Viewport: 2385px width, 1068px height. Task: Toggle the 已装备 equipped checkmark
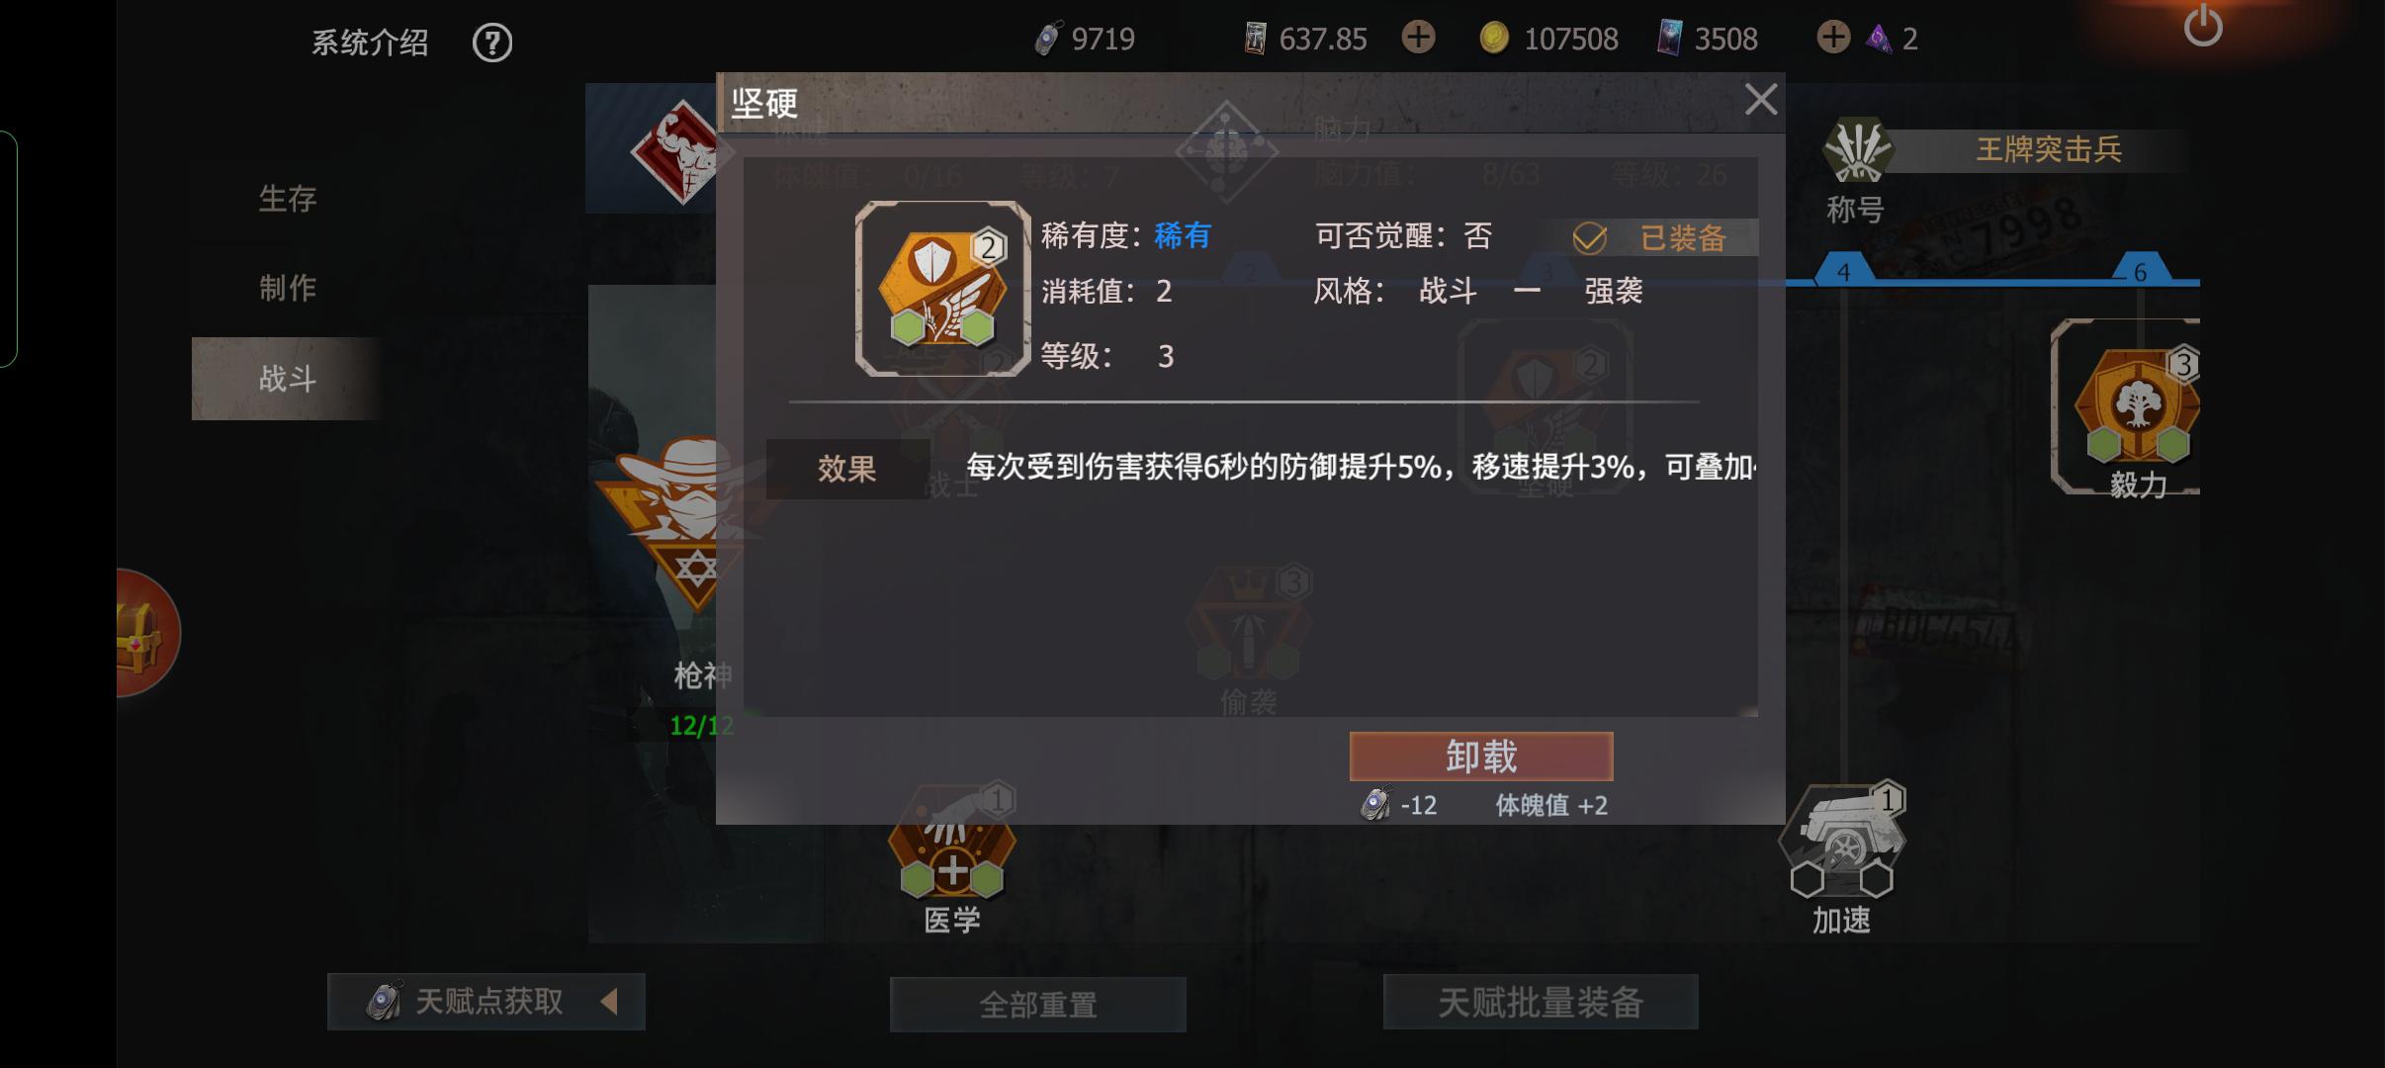pos(1590,237)
